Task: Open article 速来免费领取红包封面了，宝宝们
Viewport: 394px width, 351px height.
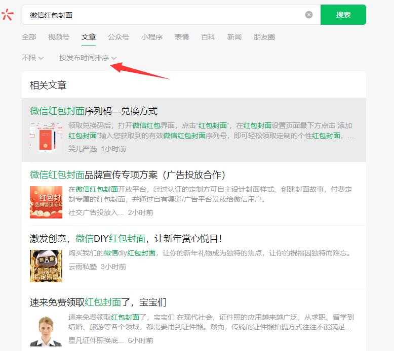Action: [98, 302]
